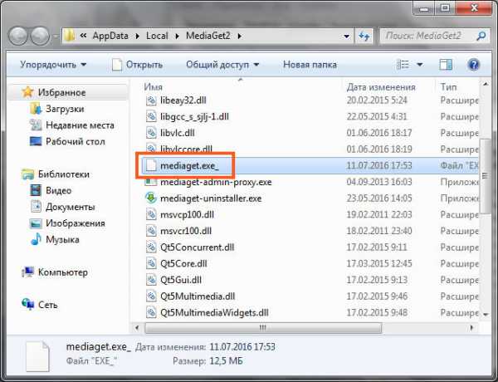
Task: Expand the view options dropdown arrow
Action: click(x=419, y=65)
